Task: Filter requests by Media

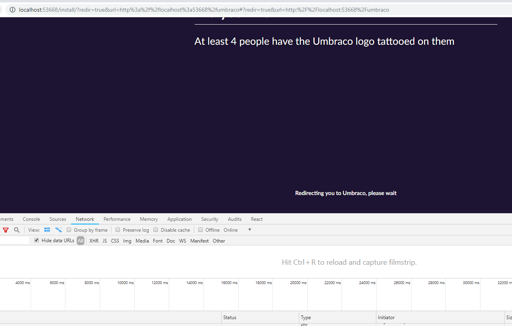Action: click(142, 241)
